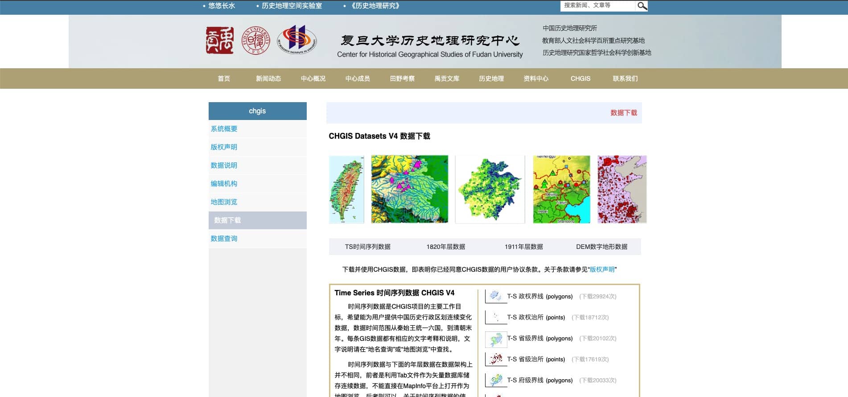Click T-S 省级界线 polygons map icon

pos(495,339)
